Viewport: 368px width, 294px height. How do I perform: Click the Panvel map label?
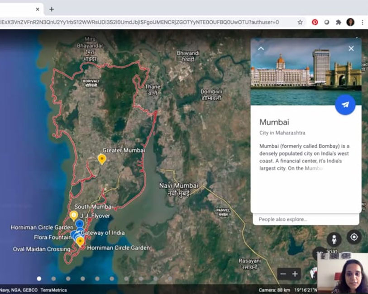(223, 212)
